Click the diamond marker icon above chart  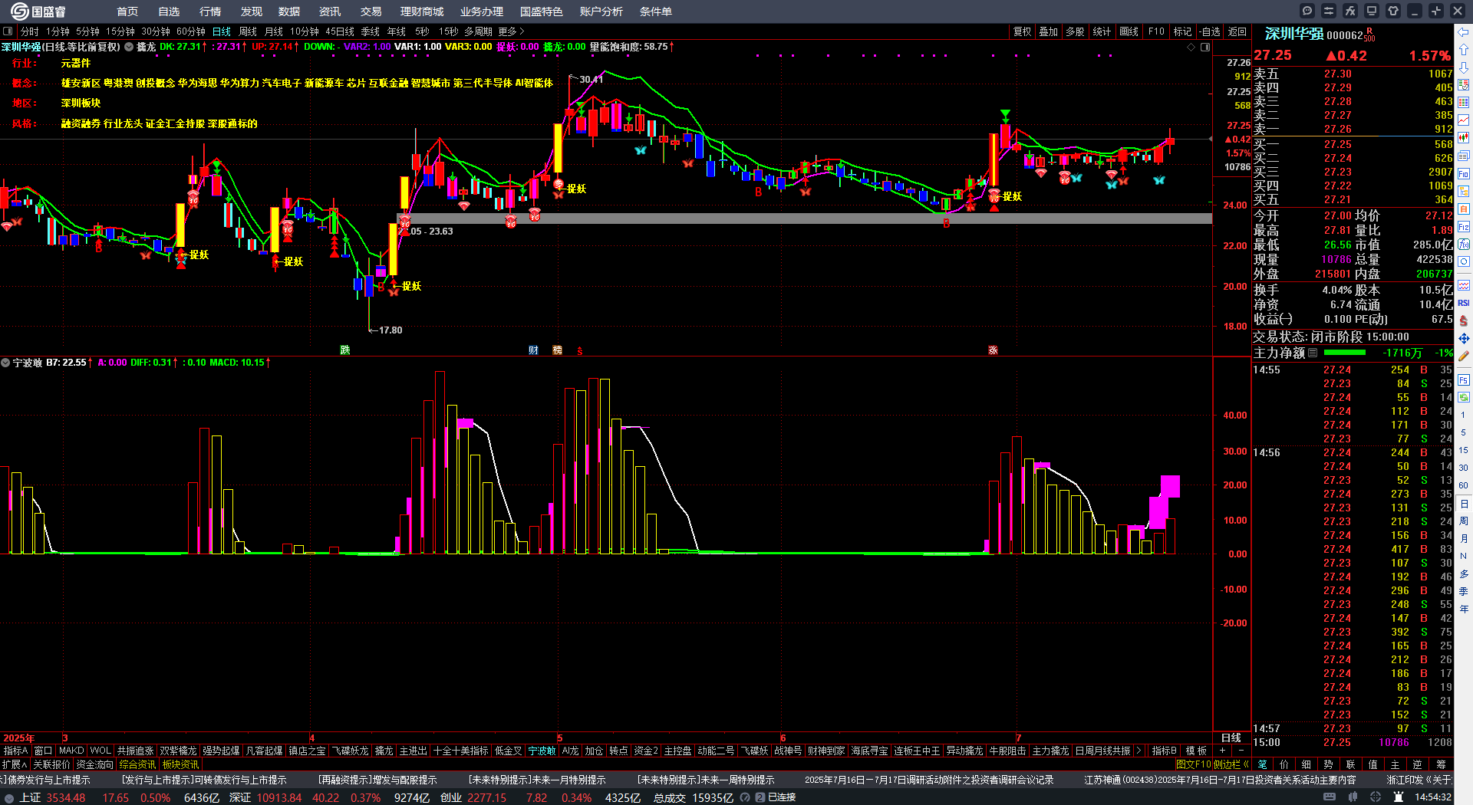point(1191,47)
